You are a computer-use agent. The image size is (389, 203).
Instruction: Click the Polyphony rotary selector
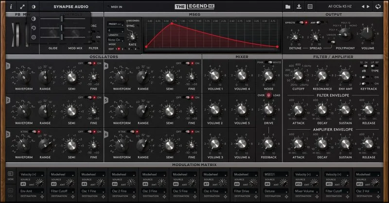click(345, 34)
